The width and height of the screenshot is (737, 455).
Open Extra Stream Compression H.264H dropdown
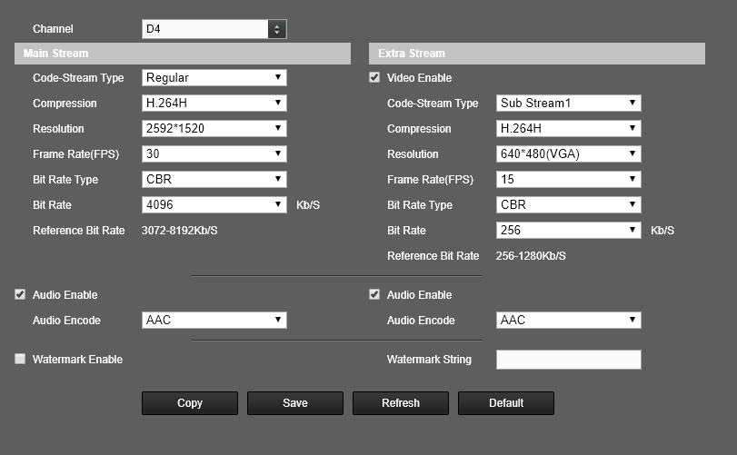[568, 128]
